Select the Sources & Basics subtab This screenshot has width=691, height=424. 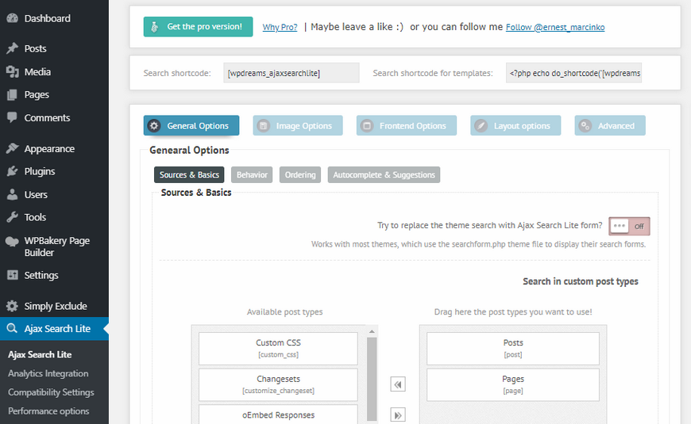(189, 174)
